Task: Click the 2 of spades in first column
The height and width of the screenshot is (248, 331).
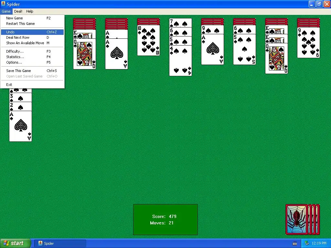Action: click(20, 107)
